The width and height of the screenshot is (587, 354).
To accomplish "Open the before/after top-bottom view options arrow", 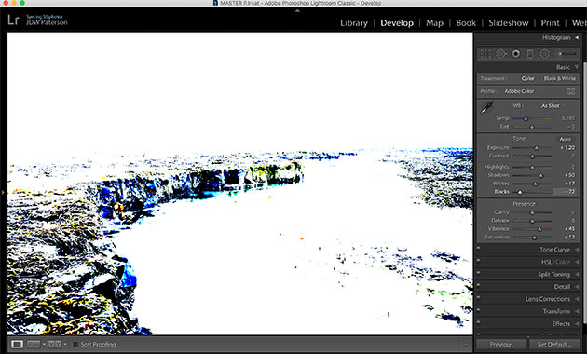I will pos(65,344).
